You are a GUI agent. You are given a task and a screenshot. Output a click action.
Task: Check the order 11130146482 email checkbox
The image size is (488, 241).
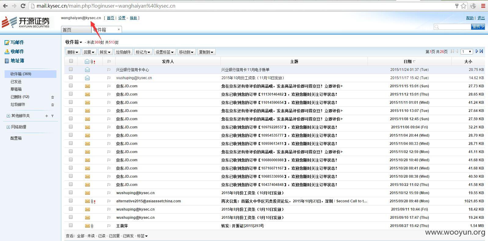click(71, 94)
